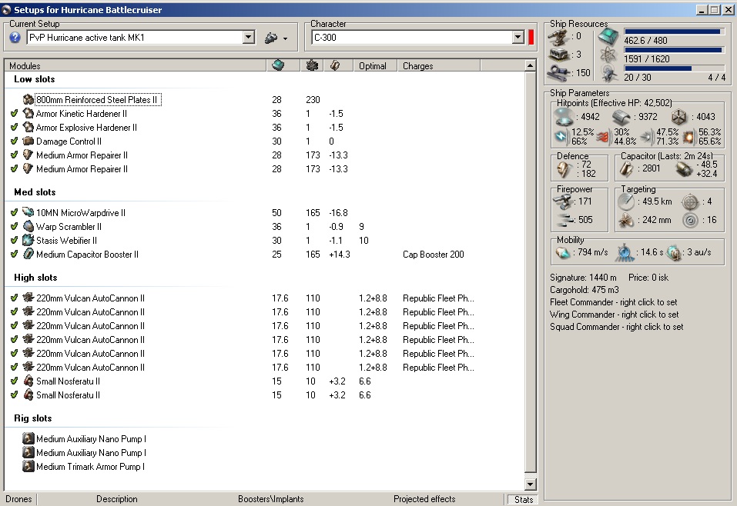Toggle the first Medium Armor Repairer II checkmark
Screen dimensions: 737x506
[14, 155]
